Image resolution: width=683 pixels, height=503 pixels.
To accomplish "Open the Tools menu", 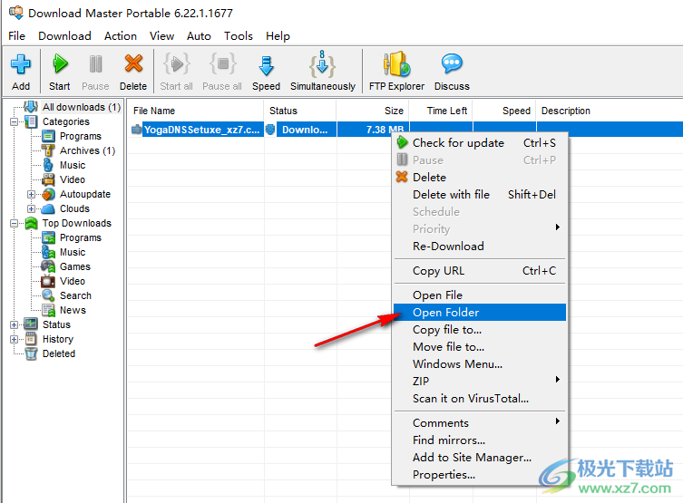I will click(x=239, y=36).
